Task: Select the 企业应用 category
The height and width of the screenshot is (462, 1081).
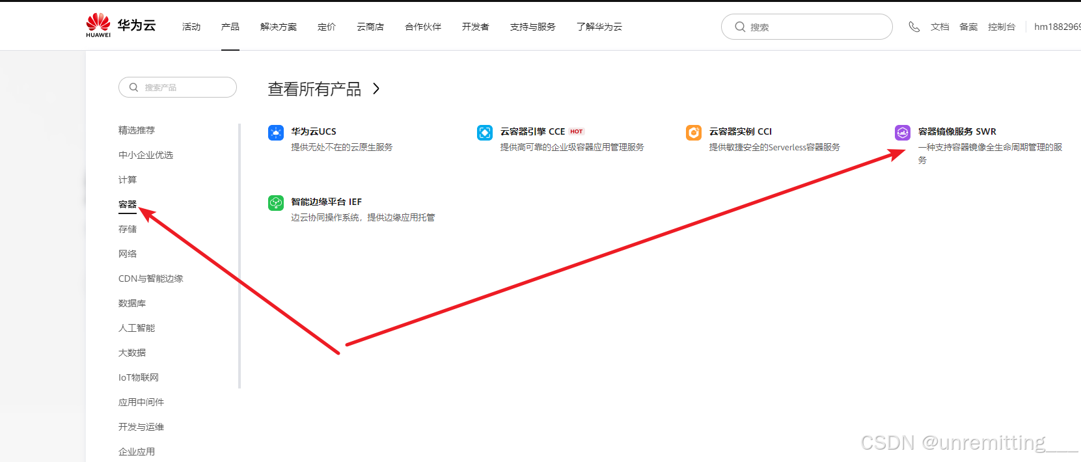Action: point(137,452)
